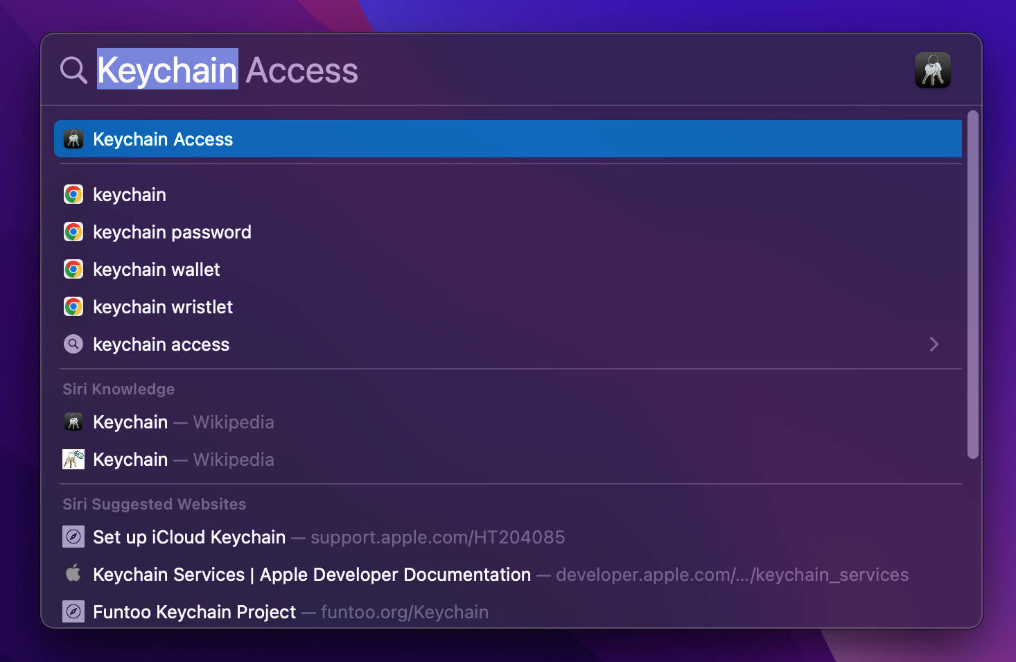
Task: Open the Keychain Access top hit result
Action: (507, 139)
